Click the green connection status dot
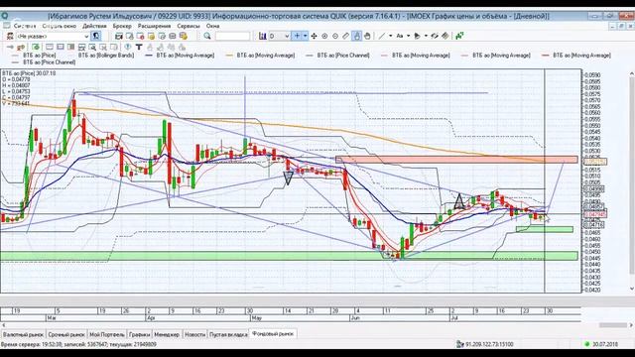The width and height of the screenshot is (635, 357). (586, 344)
